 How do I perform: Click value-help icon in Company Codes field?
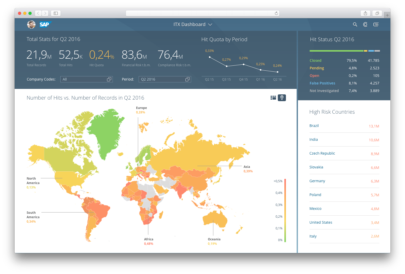coord(109,79)
